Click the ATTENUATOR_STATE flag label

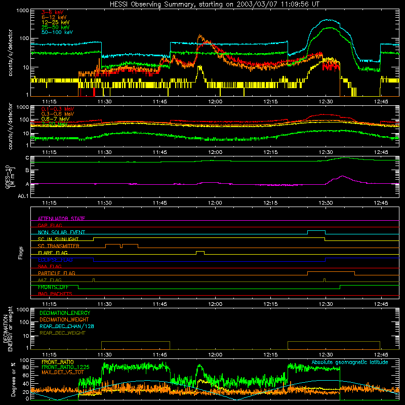pyautogui.click(x=61, y=219)
